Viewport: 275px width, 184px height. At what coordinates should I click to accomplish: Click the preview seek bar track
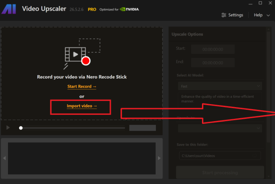pos(73,128)
